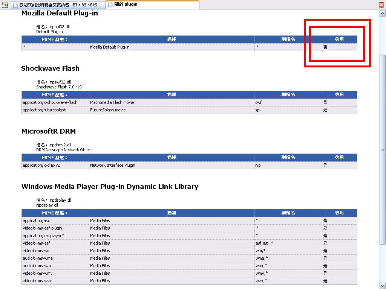Click the FutureSplash movie description cell
386x289 pixels.
pyautogui.click(x=108, y=110)
